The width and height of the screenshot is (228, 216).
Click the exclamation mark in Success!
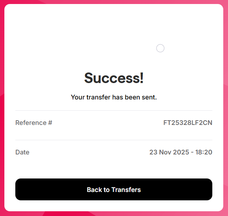coord(142,78)
